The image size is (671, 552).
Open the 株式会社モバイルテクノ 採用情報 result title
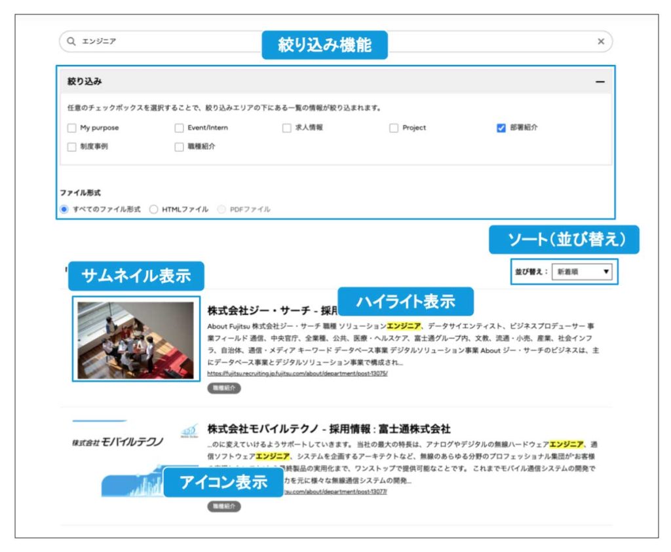tap(329, 429)
